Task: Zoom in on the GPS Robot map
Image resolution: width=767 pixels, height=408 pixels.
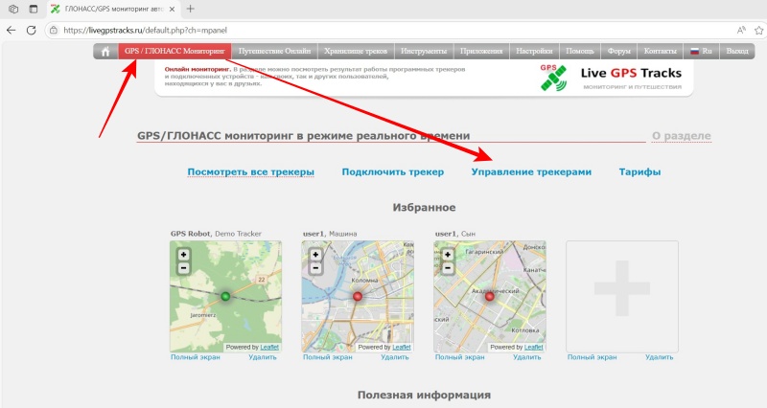Action: (183, 255)
